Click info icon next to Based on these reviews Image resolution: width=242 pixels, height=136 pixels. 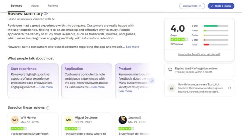point(48,108)
